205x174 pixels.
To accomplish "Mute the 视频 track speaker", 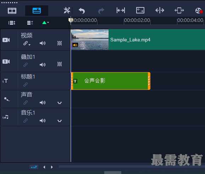I will pos(43,43).
